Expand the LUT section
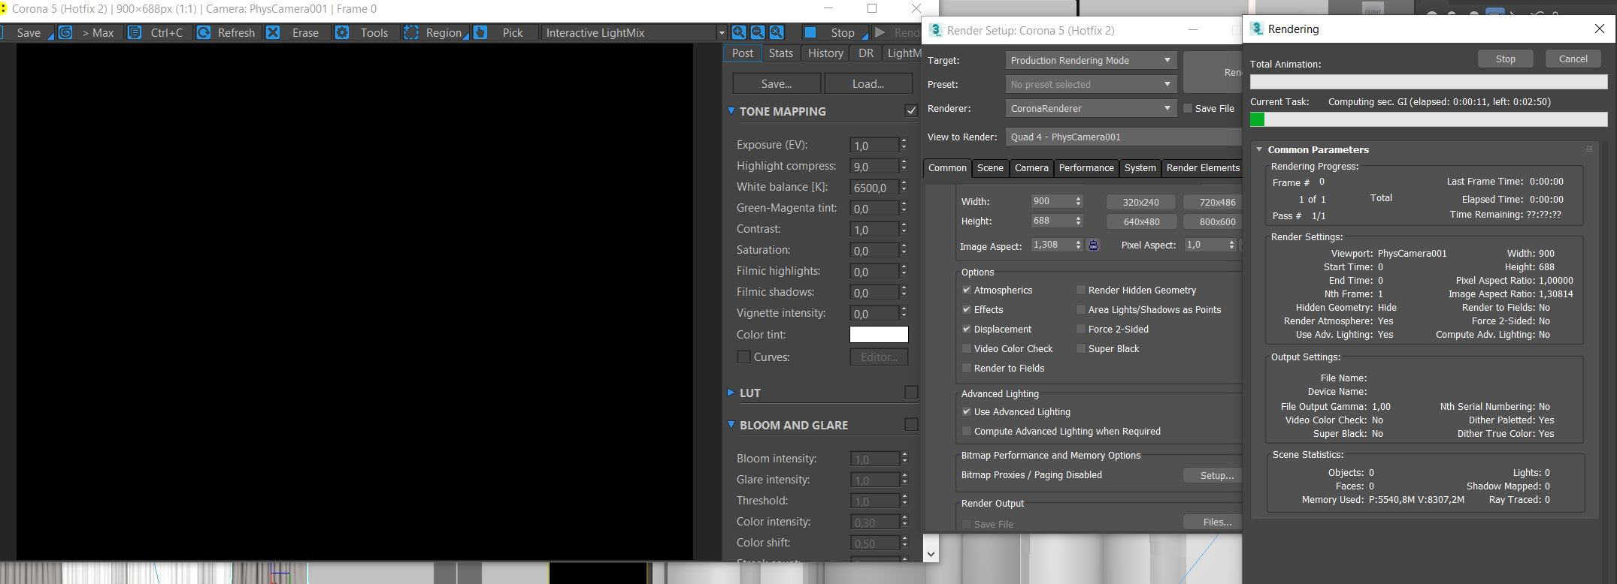Viewport: 1617px width, 584px height. [731, 393]
